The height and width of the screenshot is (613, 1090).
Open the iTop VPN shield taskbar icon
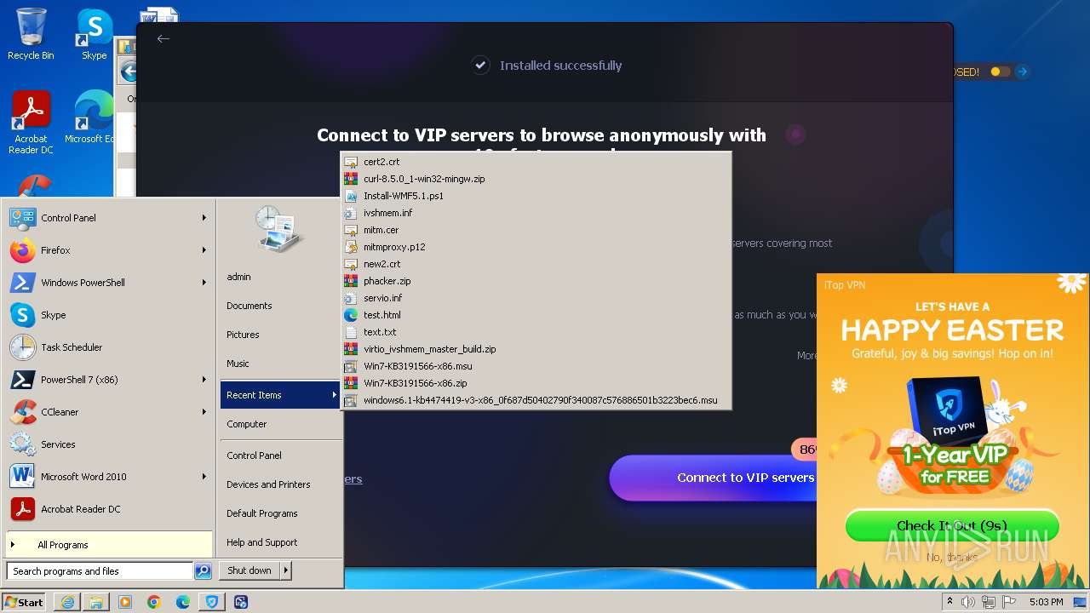pyautogui.click(x=211, y=602)
